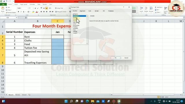
Task: Open the Alignment tab in Format Cells
Action: 82,11
